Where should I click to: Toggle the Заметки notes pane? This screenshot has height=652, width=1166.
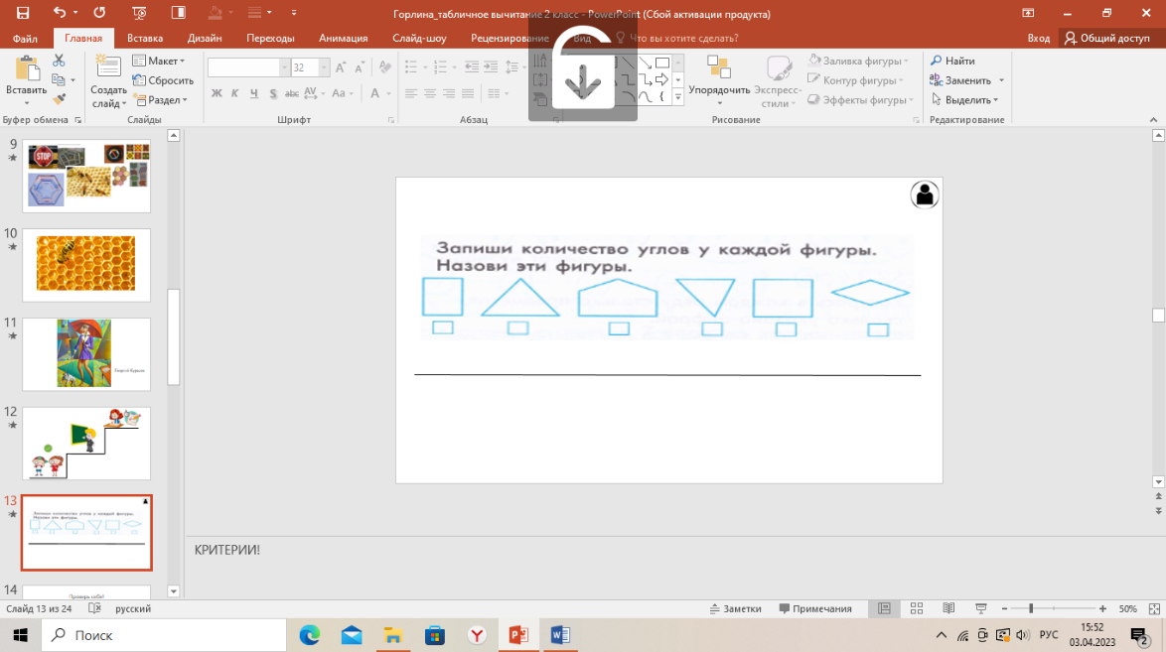click(x=735, y=608)
